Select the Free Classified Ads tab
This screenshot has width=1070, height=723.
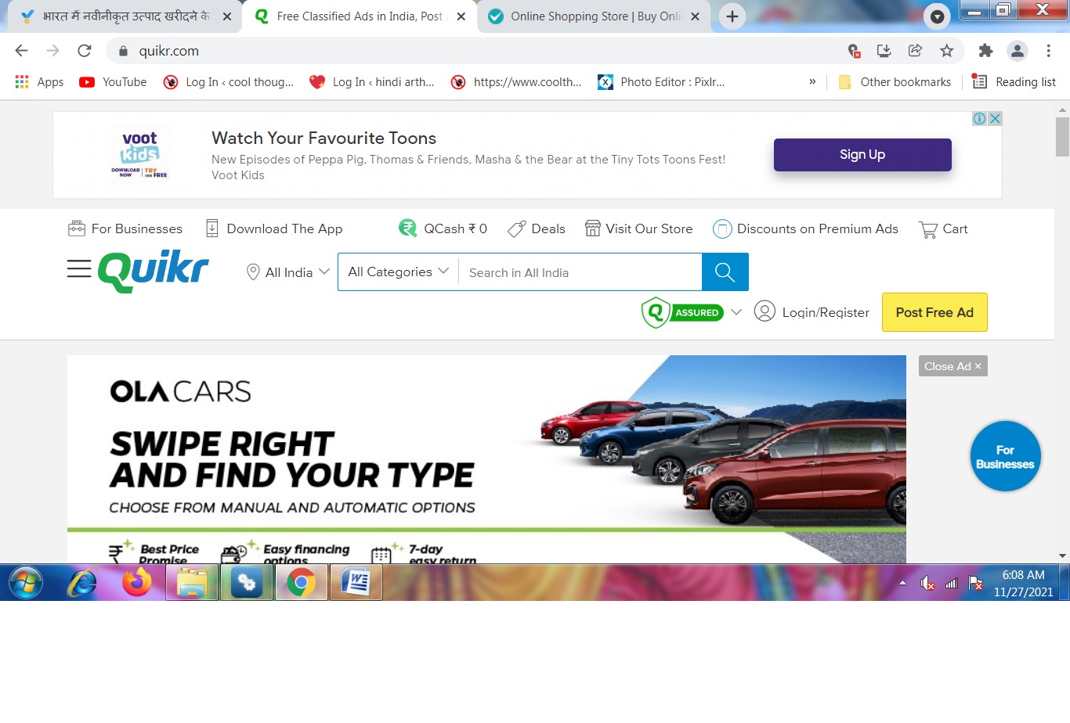point(359,16)
